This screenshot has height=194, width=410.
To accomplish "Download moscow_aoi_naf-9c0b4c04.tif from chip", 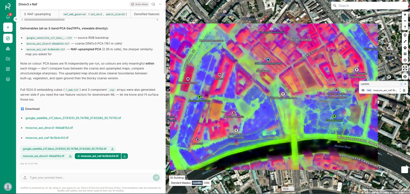I will pyautogui.click(x=125, y=156).
